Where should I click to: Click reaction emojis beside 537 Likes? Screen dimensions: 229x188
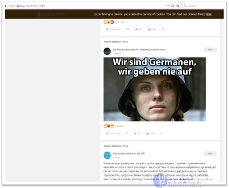point(109,22)
